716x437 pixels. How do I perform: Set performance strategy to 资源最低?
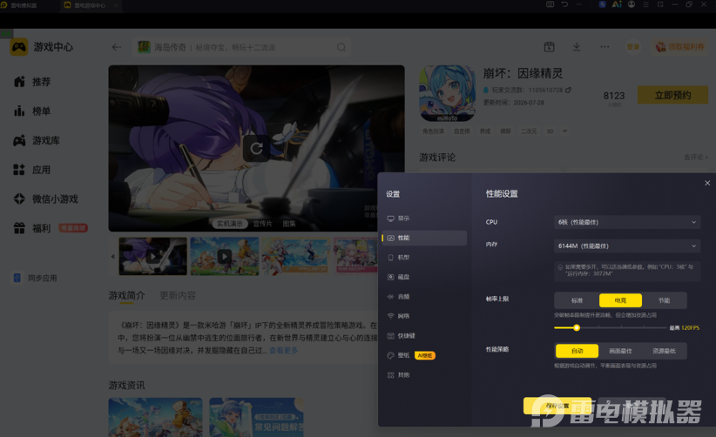pos(664,351)
